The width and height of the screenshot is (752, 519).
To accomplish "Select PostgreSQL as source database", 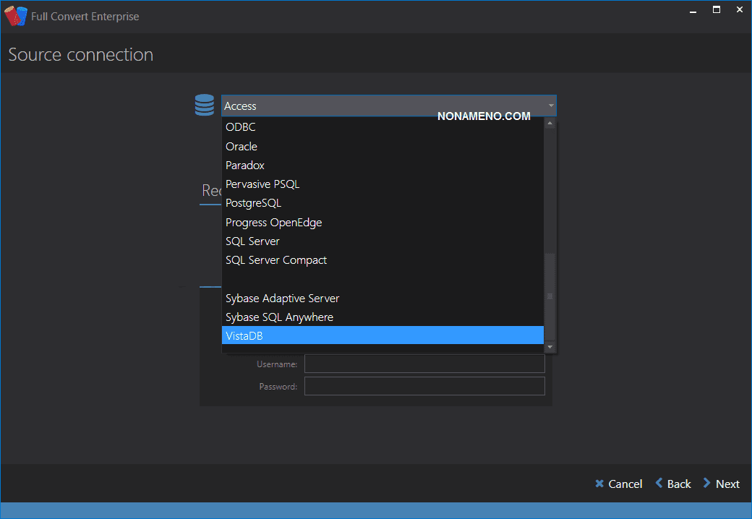I will (253, 203).
